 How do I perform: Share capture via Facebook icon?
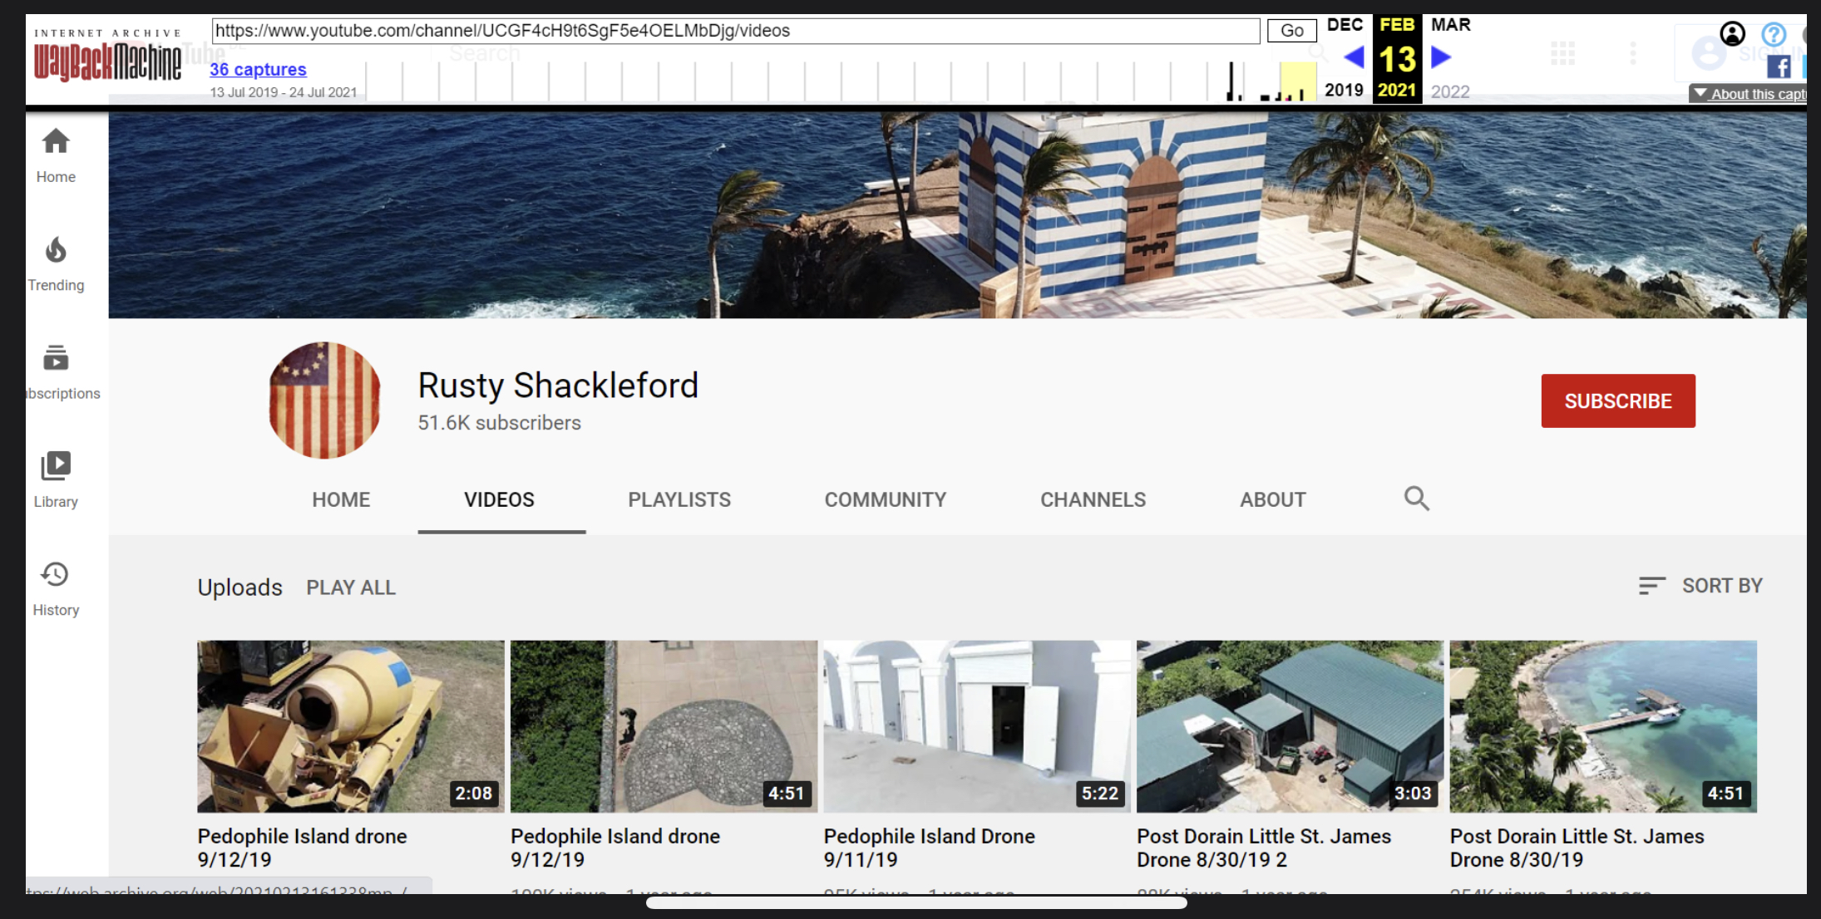coord(1779,67)
